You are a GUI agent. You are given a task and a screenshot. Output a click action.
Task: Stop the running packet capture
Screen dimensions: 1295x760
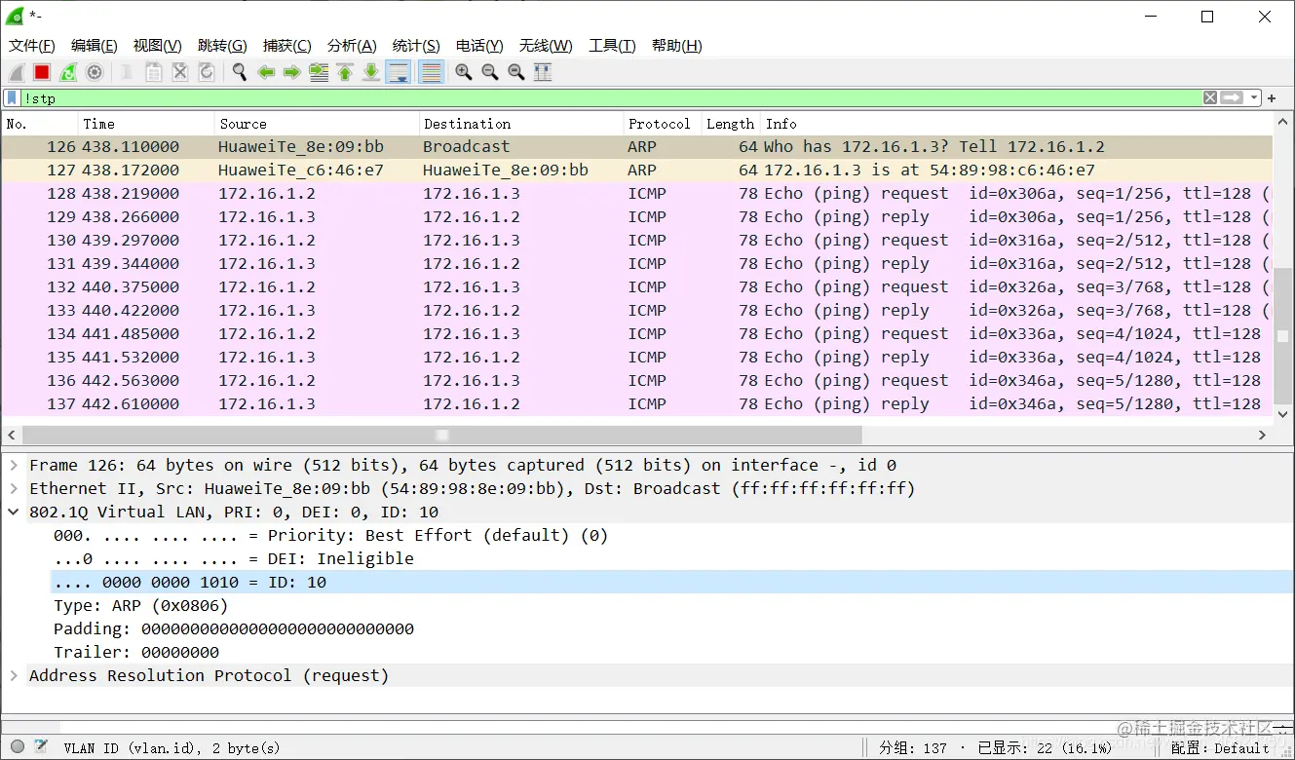click(x=42, y=72)
